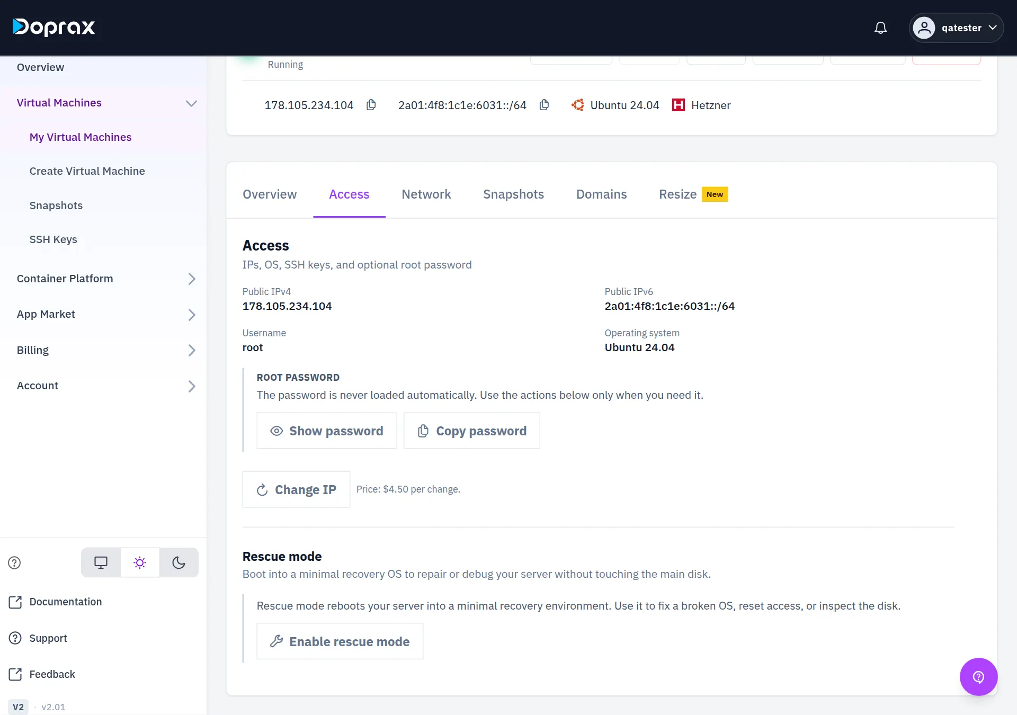Copy the IPv6 address icon in header

(544, 105)
